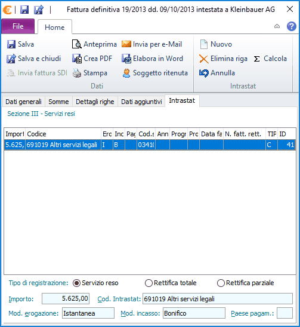Open the Mod. erogazione Istantanea field
Screen dimensions: 300x327
[x=88, y=313]
